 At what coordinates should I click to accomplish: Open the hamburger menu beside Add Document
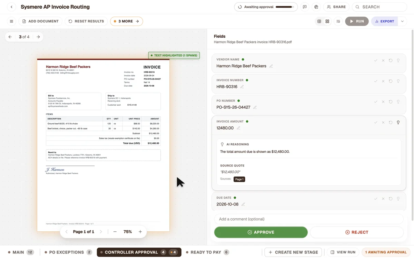[11, 21]
